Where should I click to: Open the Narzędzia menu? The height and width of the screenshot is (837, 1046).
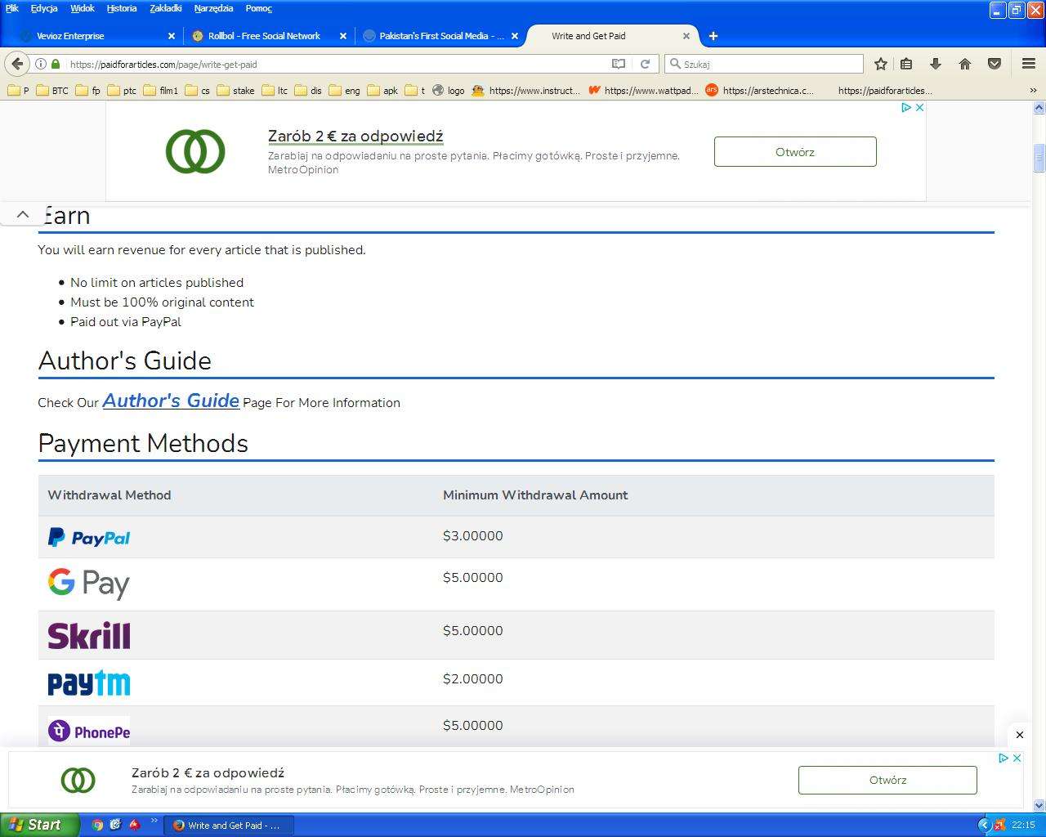point(213,8)
